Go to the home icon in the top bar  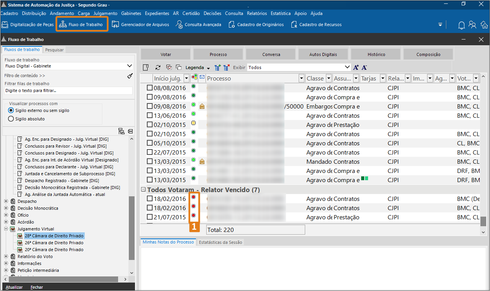click(484, 25)
